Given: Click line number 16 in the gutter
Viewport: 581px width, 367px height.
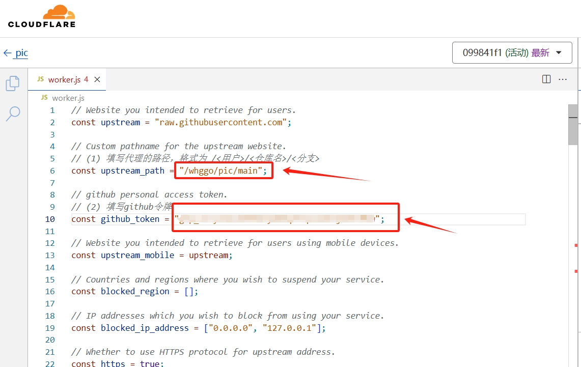Looking at the screenshot, I should click(50, 291).
